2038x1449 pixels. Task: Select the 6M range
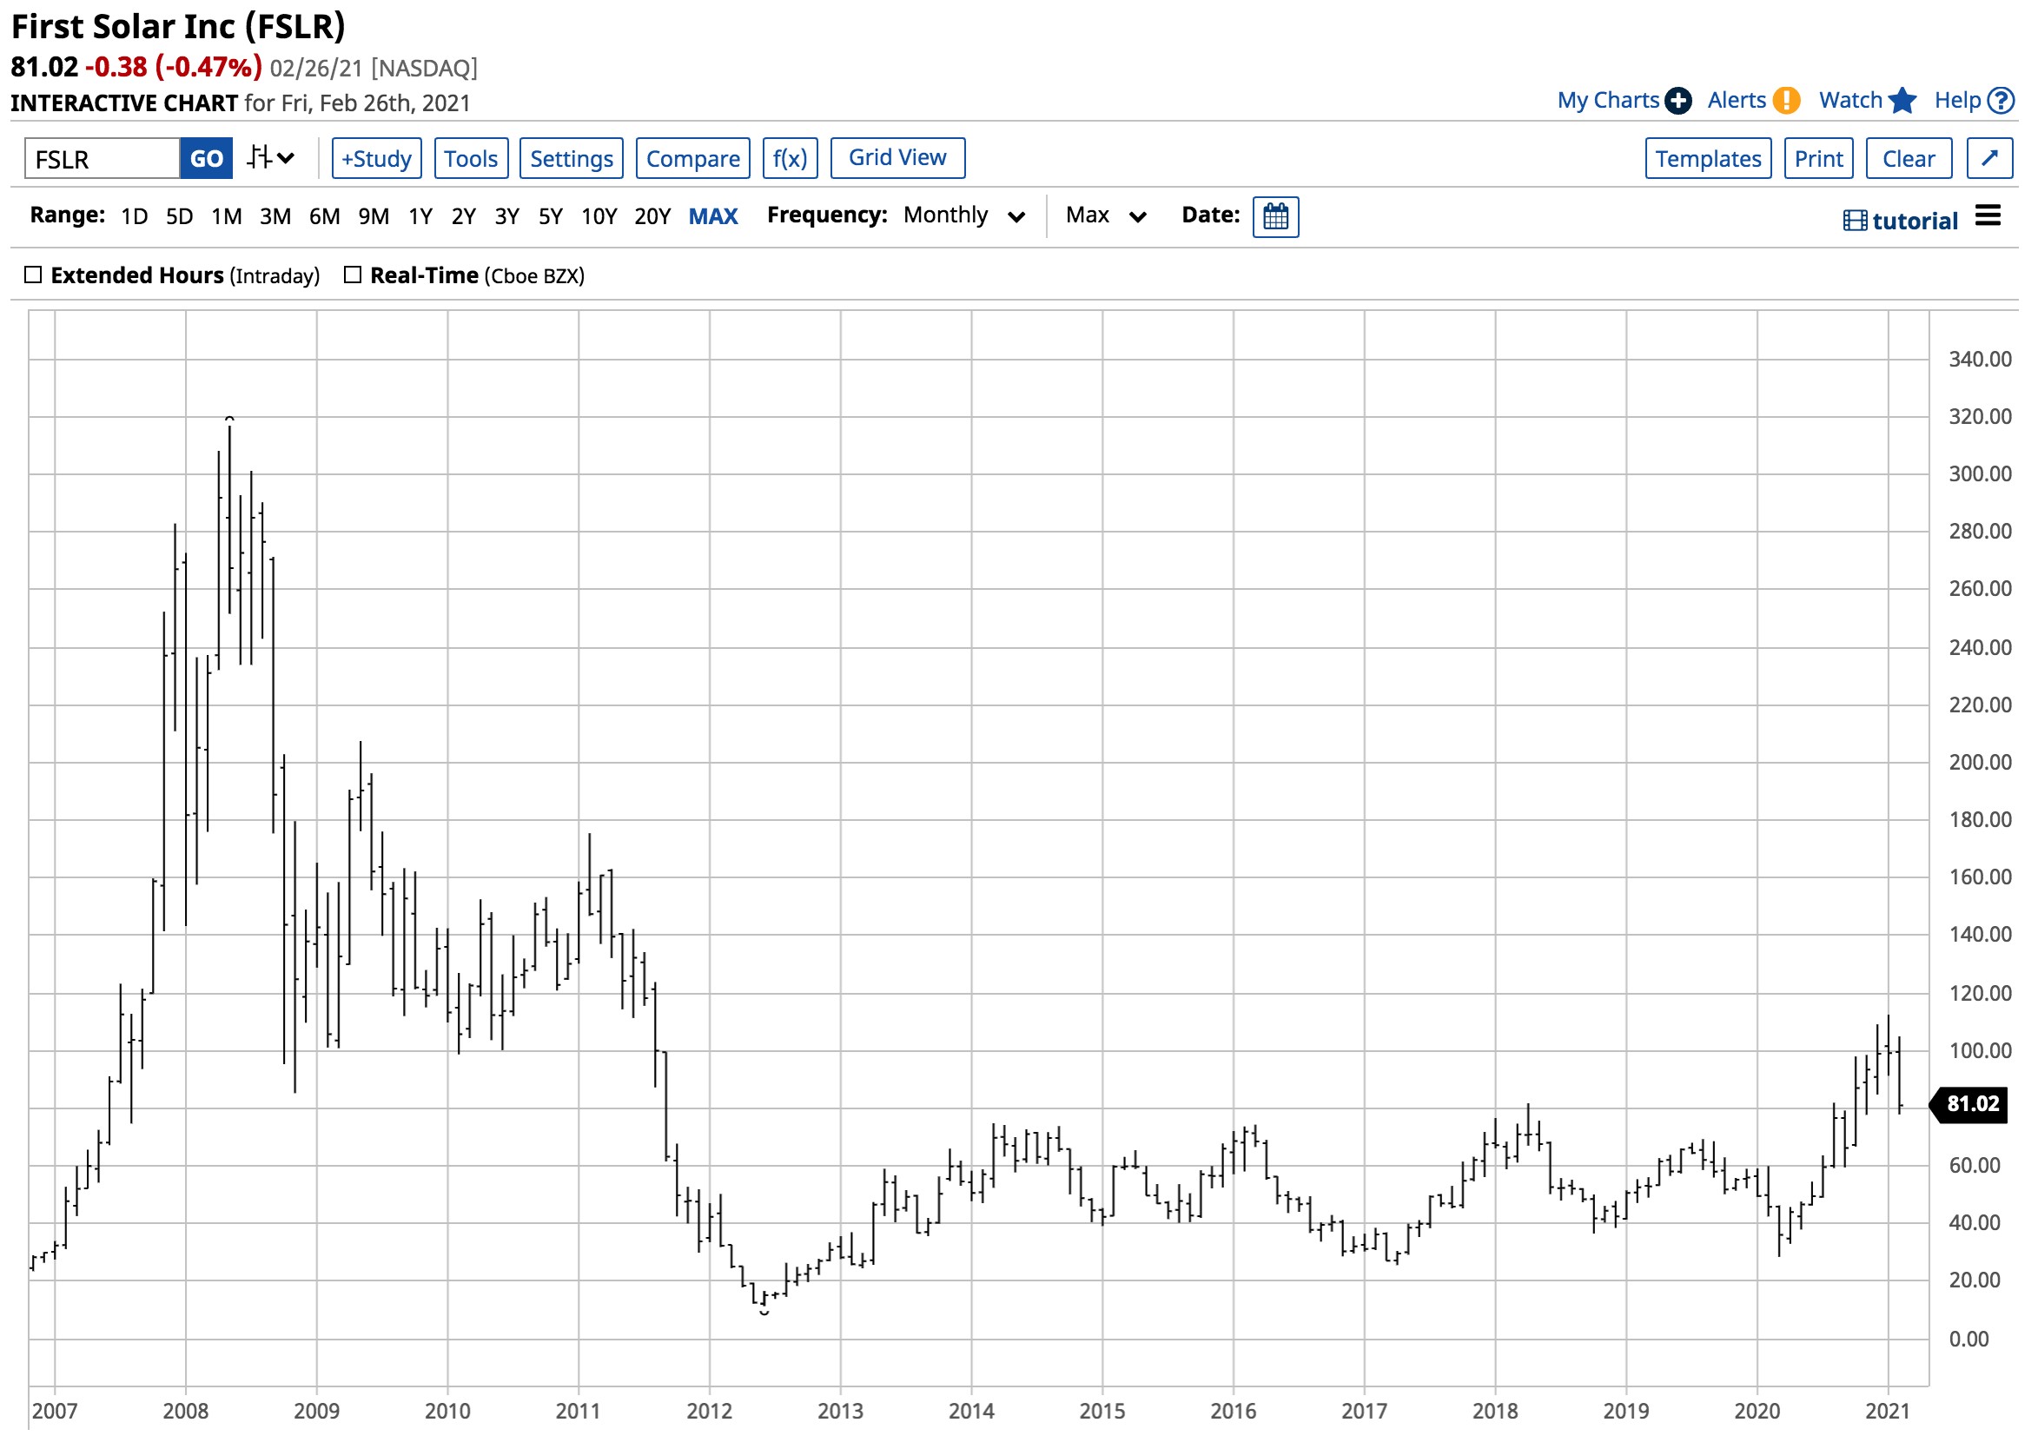(324, 217)
